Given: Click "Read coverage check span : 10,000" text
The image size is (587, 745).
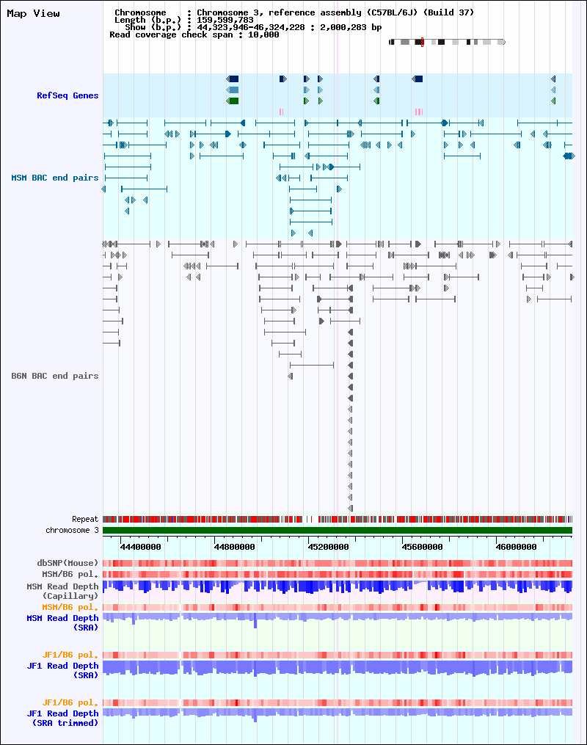Looking at the screenshot, I should (194, 34).
